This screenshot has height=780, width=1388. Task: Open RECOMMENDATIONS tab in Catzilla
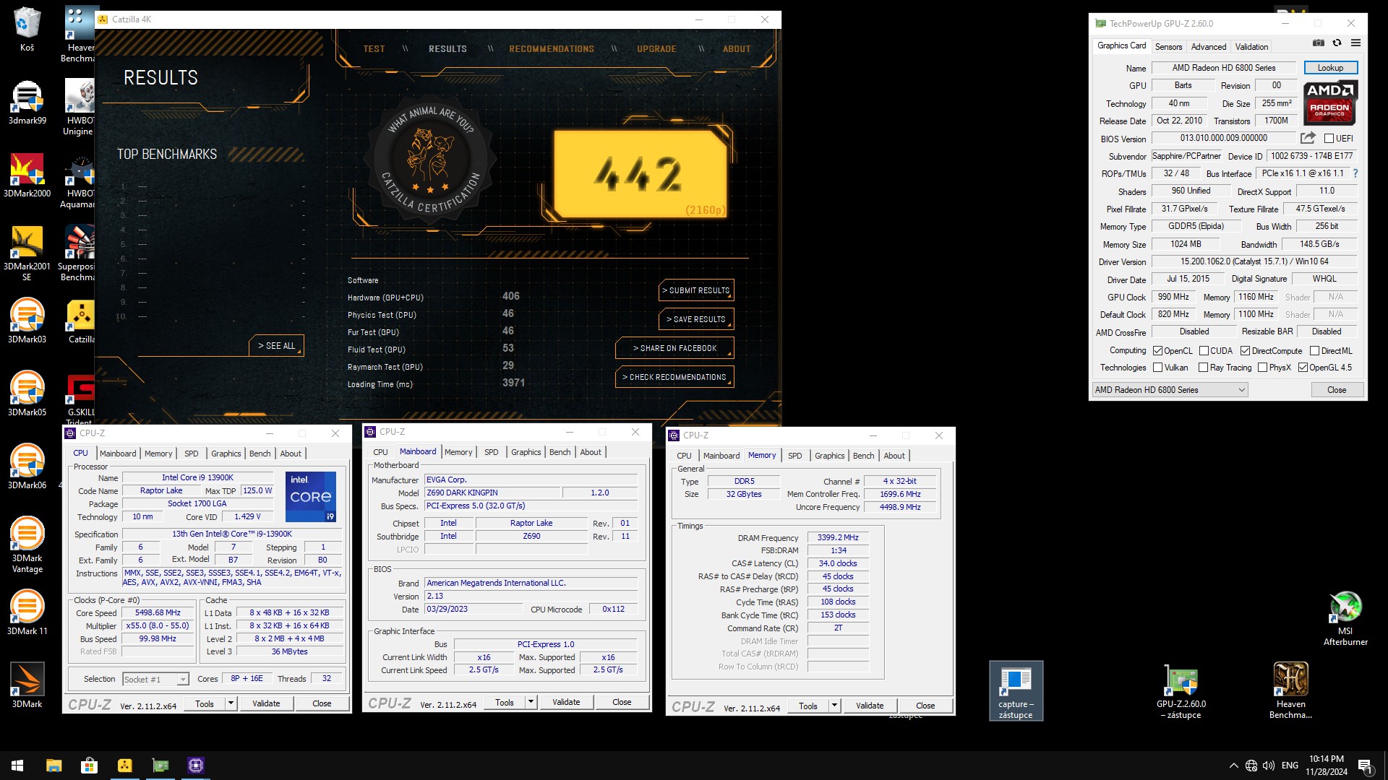[552, 49]
